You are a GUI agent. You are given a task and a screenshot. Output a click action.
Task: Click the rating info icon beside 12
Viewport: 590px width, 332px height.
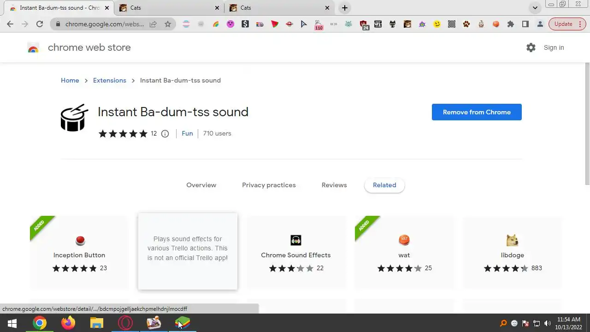(165, 134)
